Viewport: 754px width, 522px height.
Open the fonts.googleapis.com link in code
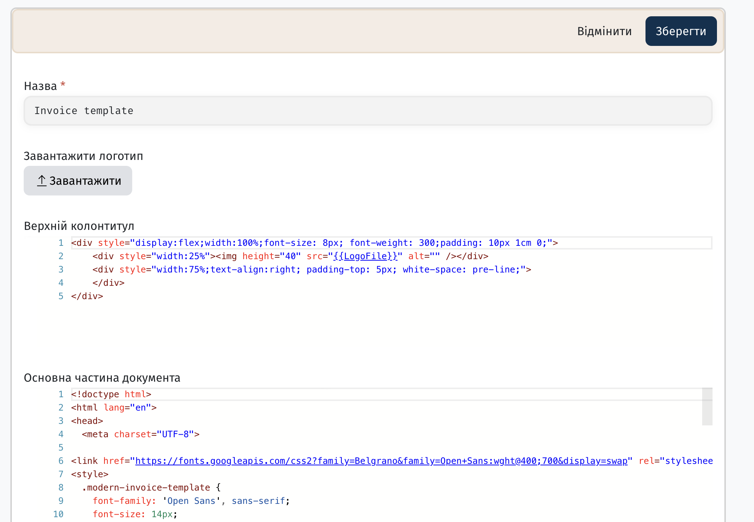pyautogui.click(x=381, y=461)
